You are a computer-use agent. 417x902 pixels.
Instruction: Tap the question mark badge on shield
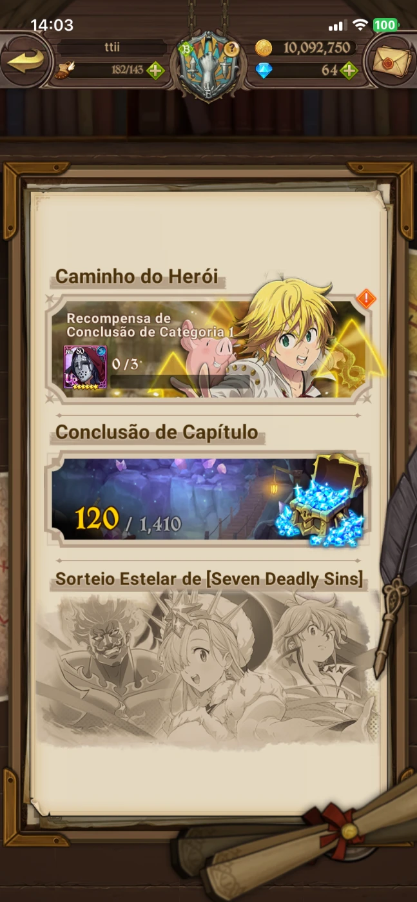tap(233, 48)
